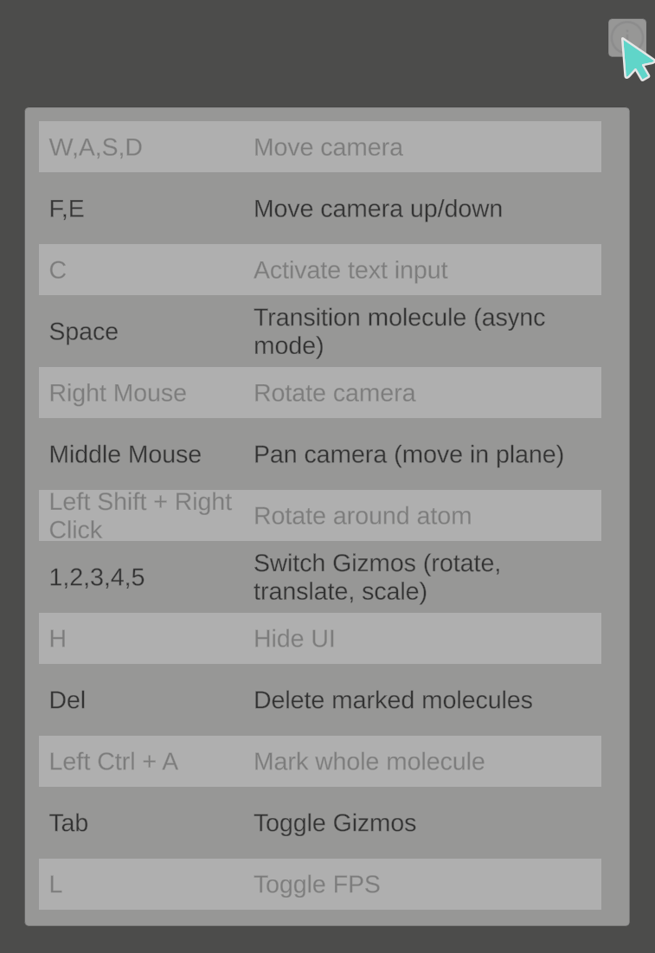This screenshot has width=655, height=953.
Task: Click the Hide UI shortcut description
Action: point(294,639)
